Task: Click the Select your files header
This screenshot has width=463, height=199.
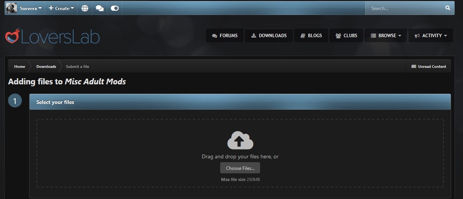Action: click(240, 102)
